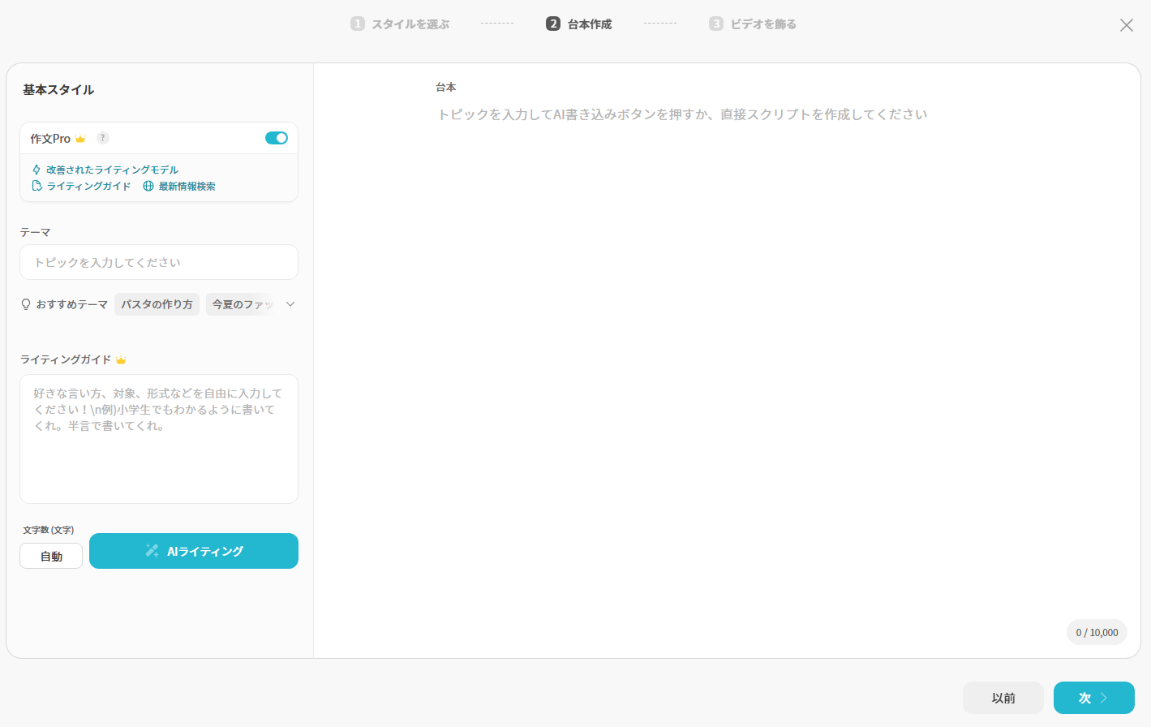Click the AIライティング button
1151x727 pixels.
(x=194, y=551)
